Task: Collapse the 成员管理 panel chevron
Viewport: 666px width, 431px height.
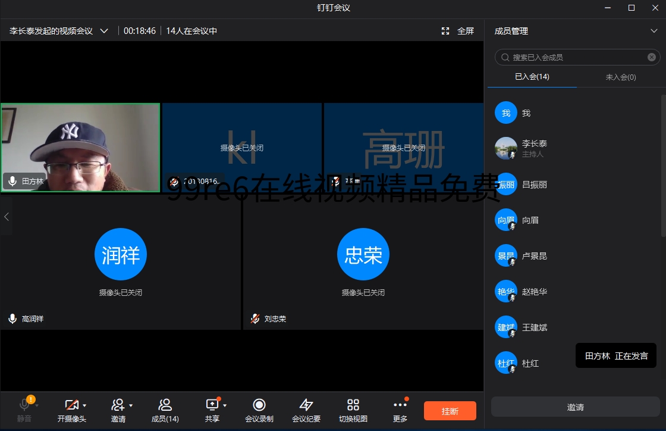Action: point(654,31)
